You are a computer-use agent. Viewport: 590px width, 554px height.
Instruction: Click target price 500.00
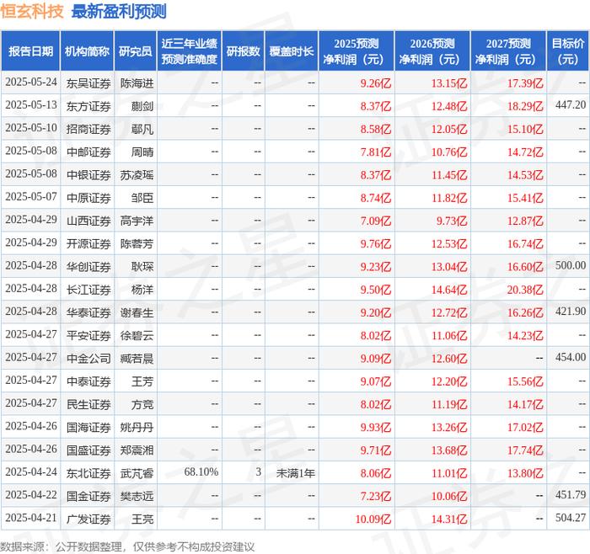tap(571, 265)
